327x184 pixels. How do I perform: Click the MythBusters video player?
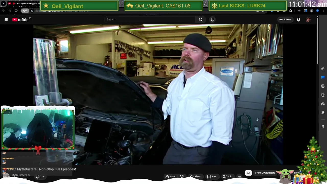point(158,95)
